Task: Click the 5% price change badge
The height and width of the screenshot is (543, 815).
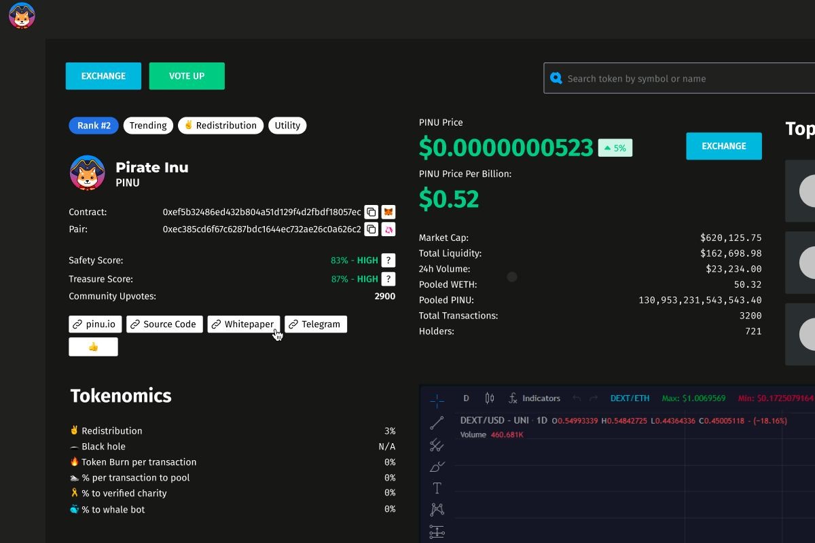Action: (x=615, y=148)
